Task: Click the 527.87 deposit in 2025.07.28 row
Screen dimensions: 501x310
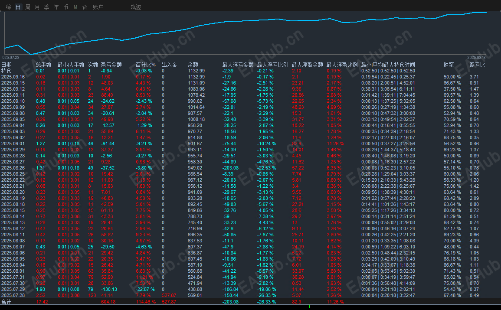Action: [169, 295]
